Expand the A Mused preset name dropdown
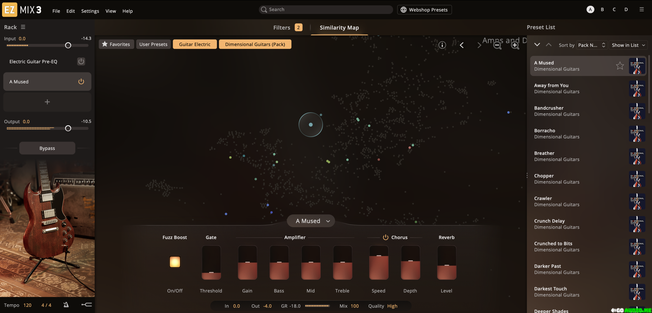The height and width of the screenshot is (313, 652). pyautogui.click(x=311, y=221)
